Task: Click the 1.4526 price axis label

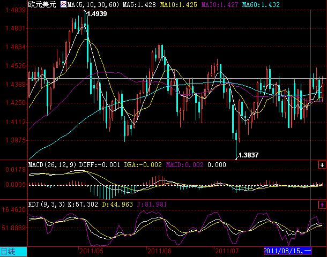Action: tap(15, 66)
